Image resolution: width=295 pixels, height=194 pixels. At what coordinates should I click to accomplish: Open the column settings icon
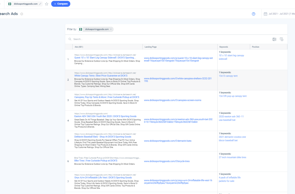[x=281, y=39]
